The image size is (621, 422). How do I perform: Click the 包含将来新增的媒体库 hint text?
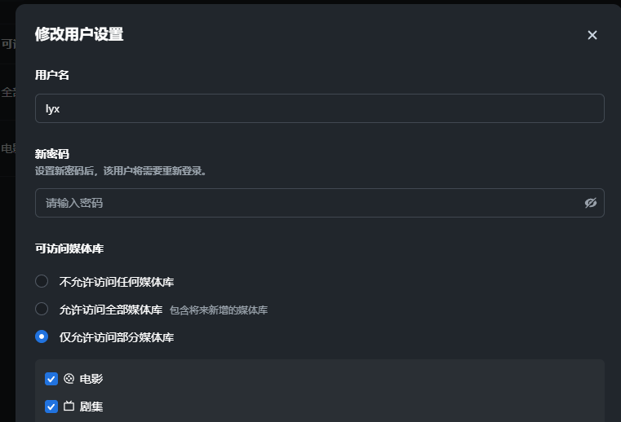pyautogui.click(x=219, y=310)
